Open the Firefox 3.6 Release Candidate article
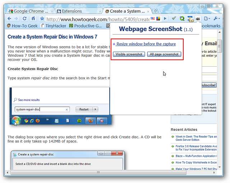Screen dimensions: 230x183 coord(196,148)
